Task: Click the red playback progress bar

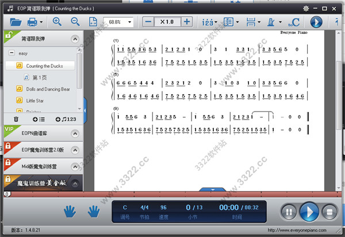Action: (174, 194)
